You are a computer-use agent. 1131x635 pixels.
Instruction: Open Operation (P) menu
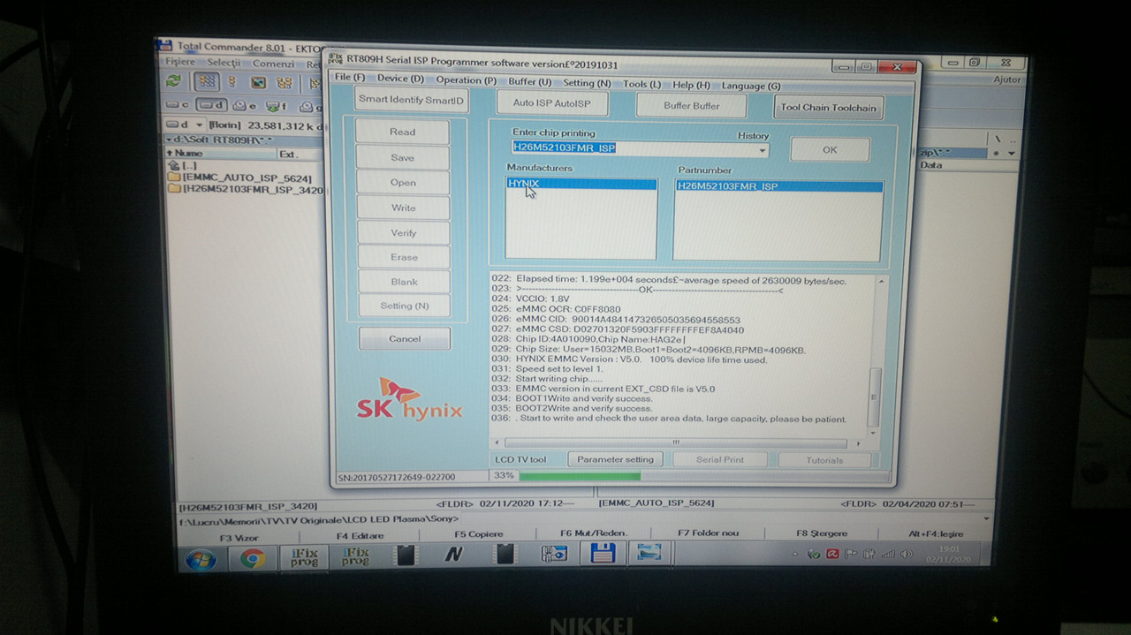pyautogui.click(x=466, y=80)
